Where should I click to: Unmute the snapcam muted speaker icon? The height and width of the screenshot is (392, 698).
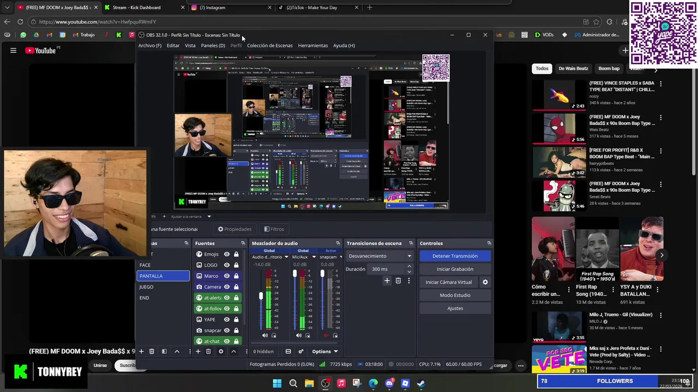326,335
